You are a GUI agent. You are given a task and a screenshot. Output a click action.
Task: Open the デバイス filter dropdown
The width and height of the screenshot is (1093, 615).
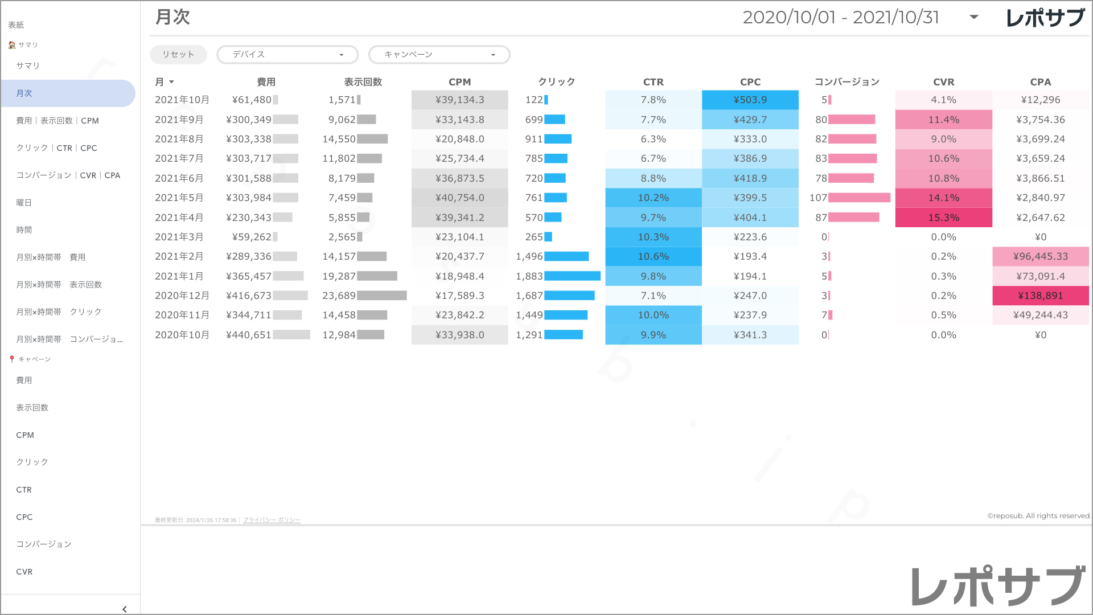(287, 55)
